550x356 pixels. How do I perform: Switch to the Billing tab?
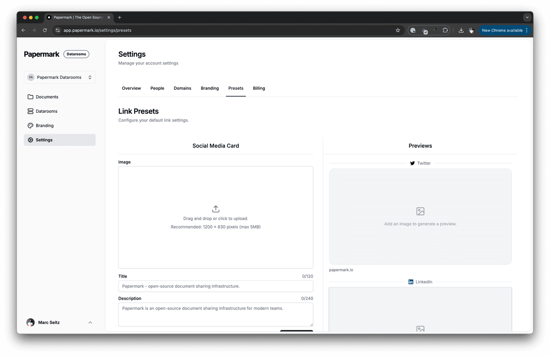point(259,88)
